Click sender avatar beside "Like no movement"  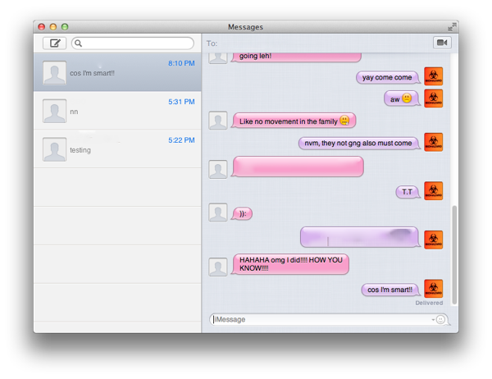[218, 121]
